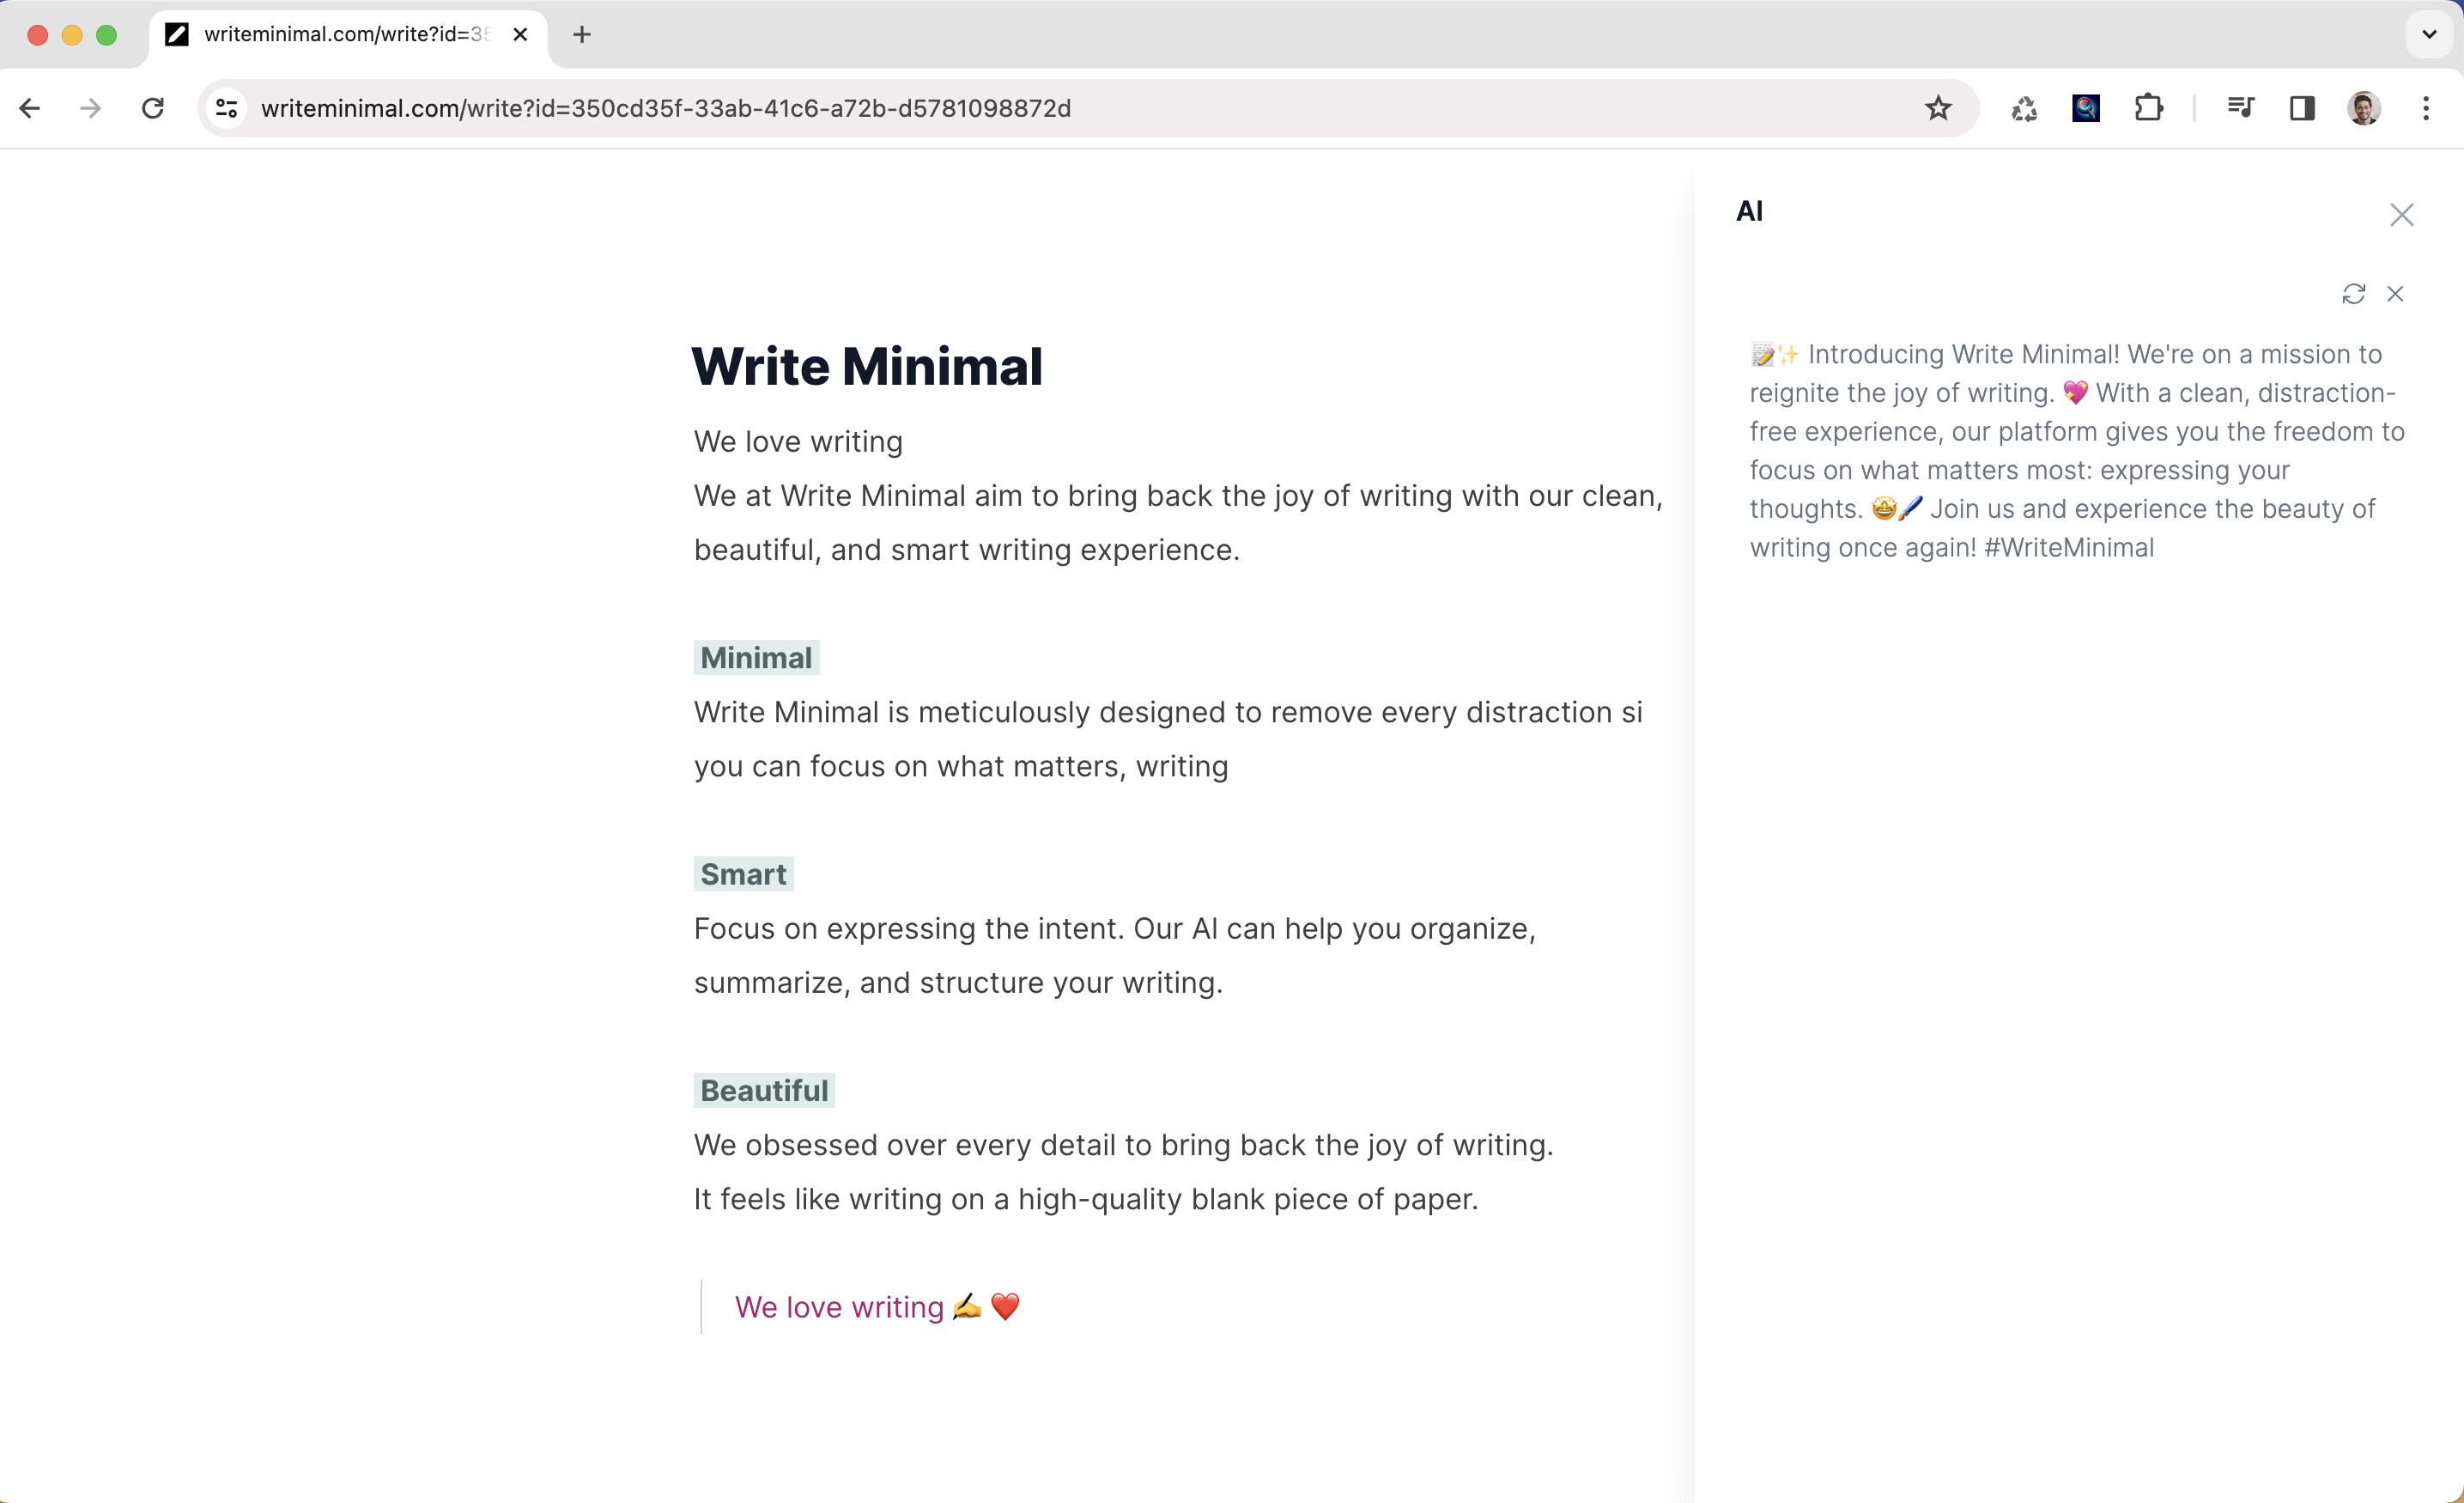Dismiss the AI generated response

(2395, 293)
